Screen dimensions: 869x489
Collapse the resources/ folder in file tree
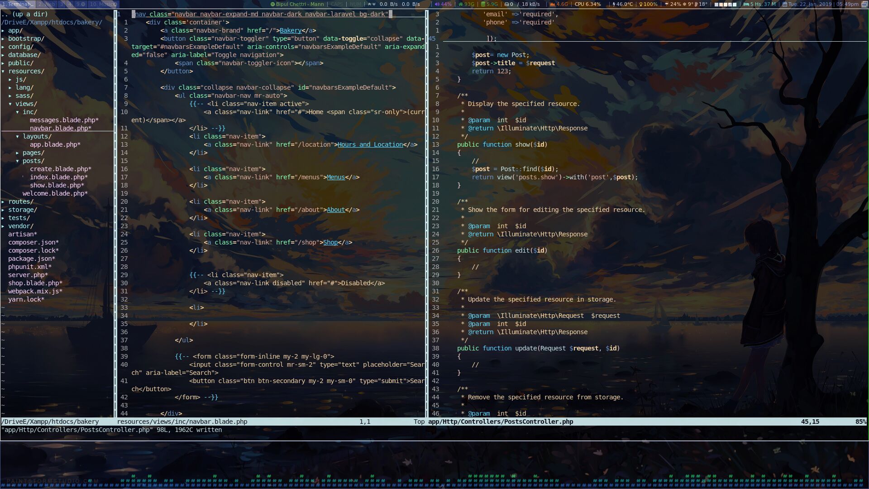click(x=26, y=71)
